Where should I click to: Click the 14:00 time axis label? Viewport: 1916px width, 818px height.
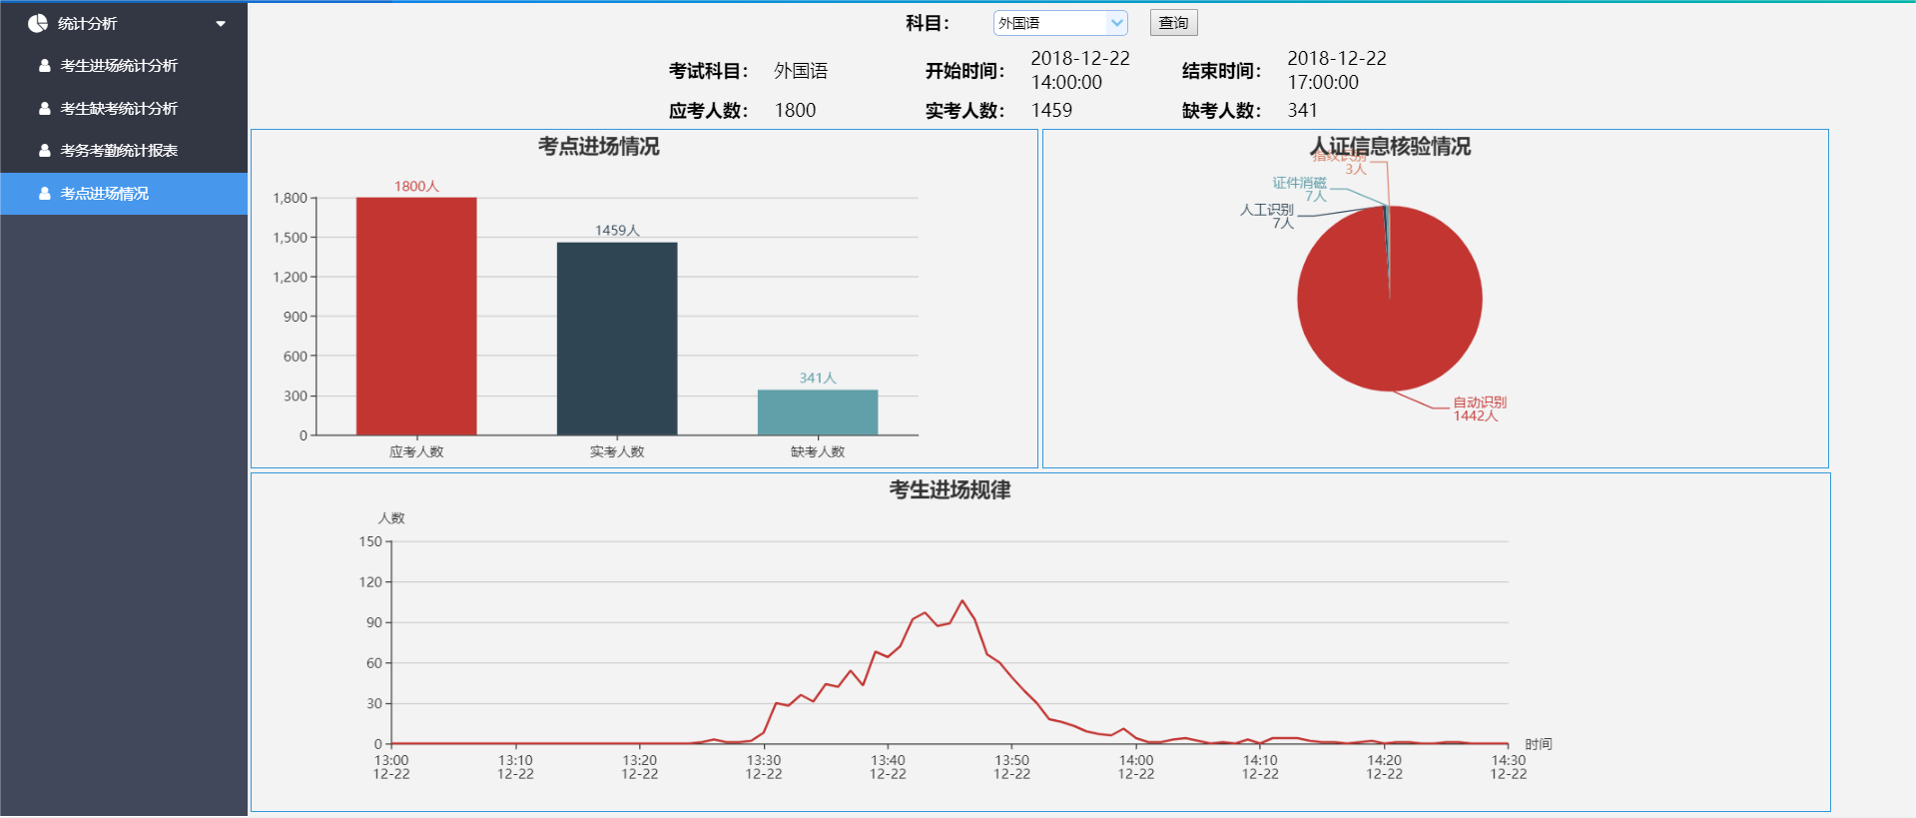click(x=1136, y=767)
